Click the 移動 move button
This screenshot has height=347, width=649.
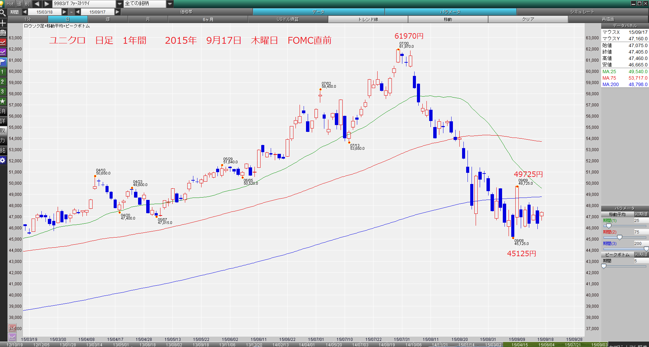point(448,19)
